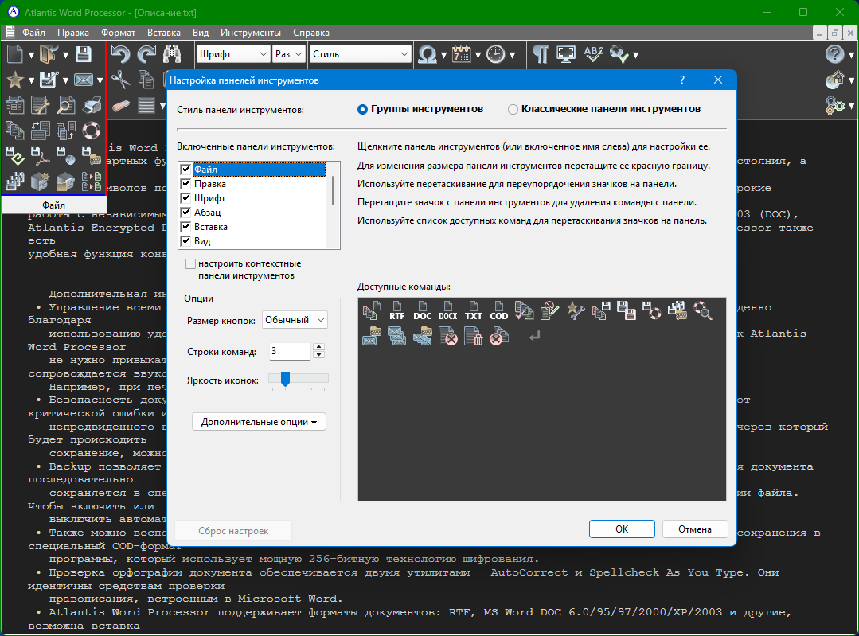
Task: Click the DOCX command icon in available commands
Action: (x=448, y=312)
